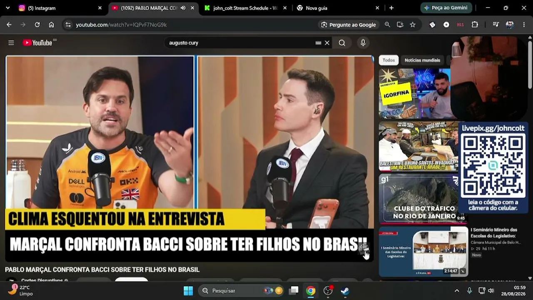Open the Chrome three-dot menu
The image size is (533, 300).
[524, 25]
